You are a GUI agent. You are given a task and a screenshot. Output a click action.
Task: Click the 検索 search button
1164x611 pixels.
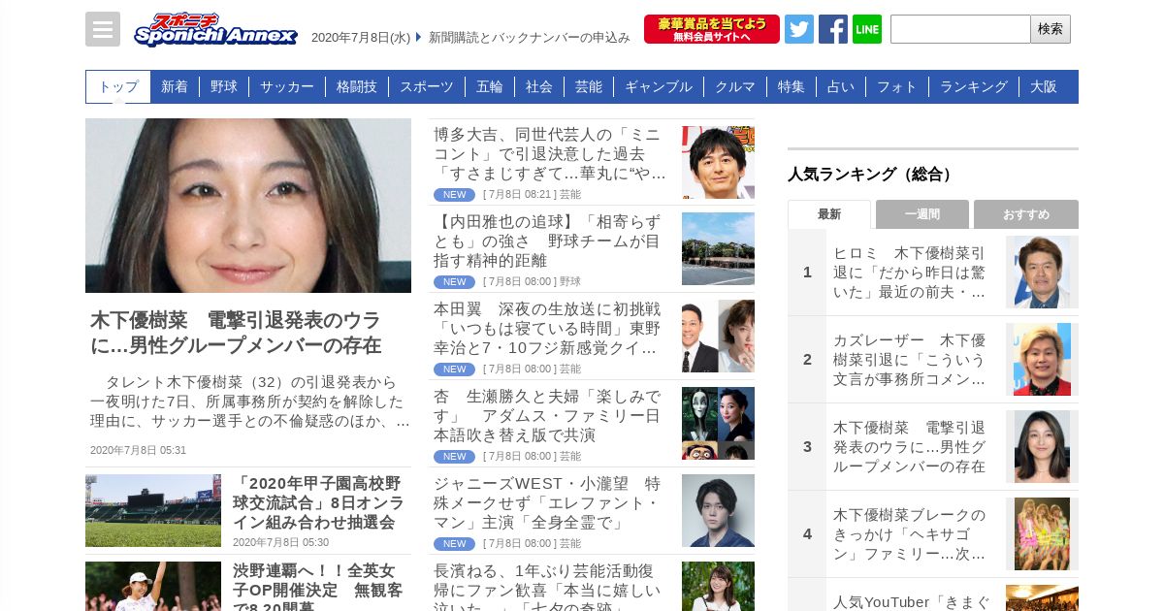point(1051,29)
